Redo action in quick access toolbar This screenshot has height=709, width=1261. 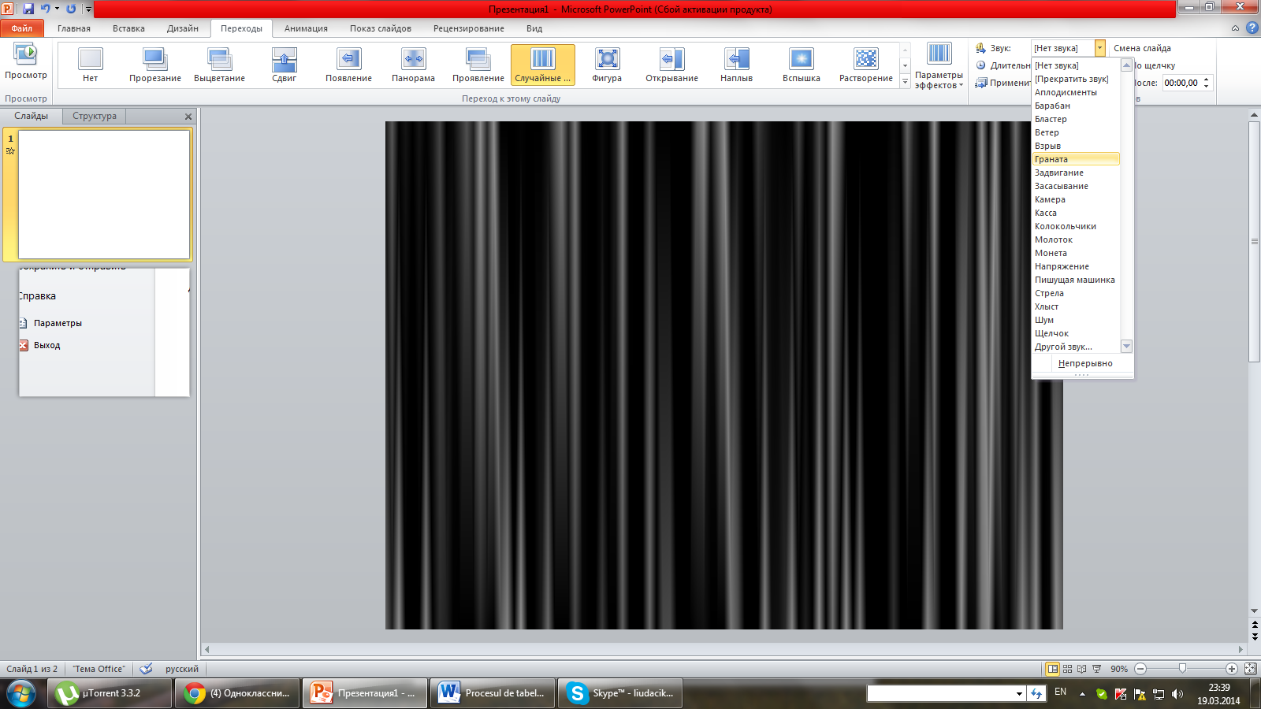click(71, 9)
